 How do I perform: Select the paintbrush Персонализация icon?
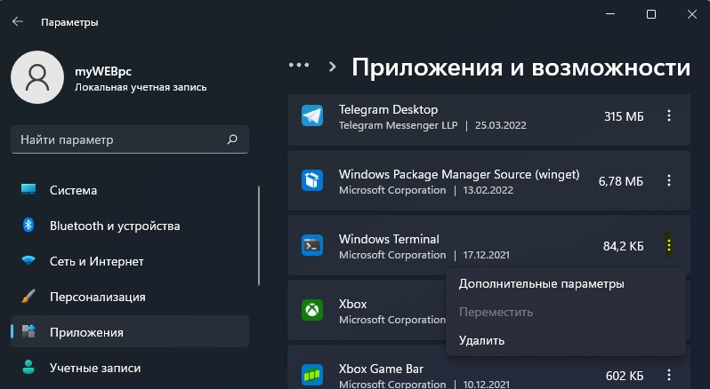28,297
